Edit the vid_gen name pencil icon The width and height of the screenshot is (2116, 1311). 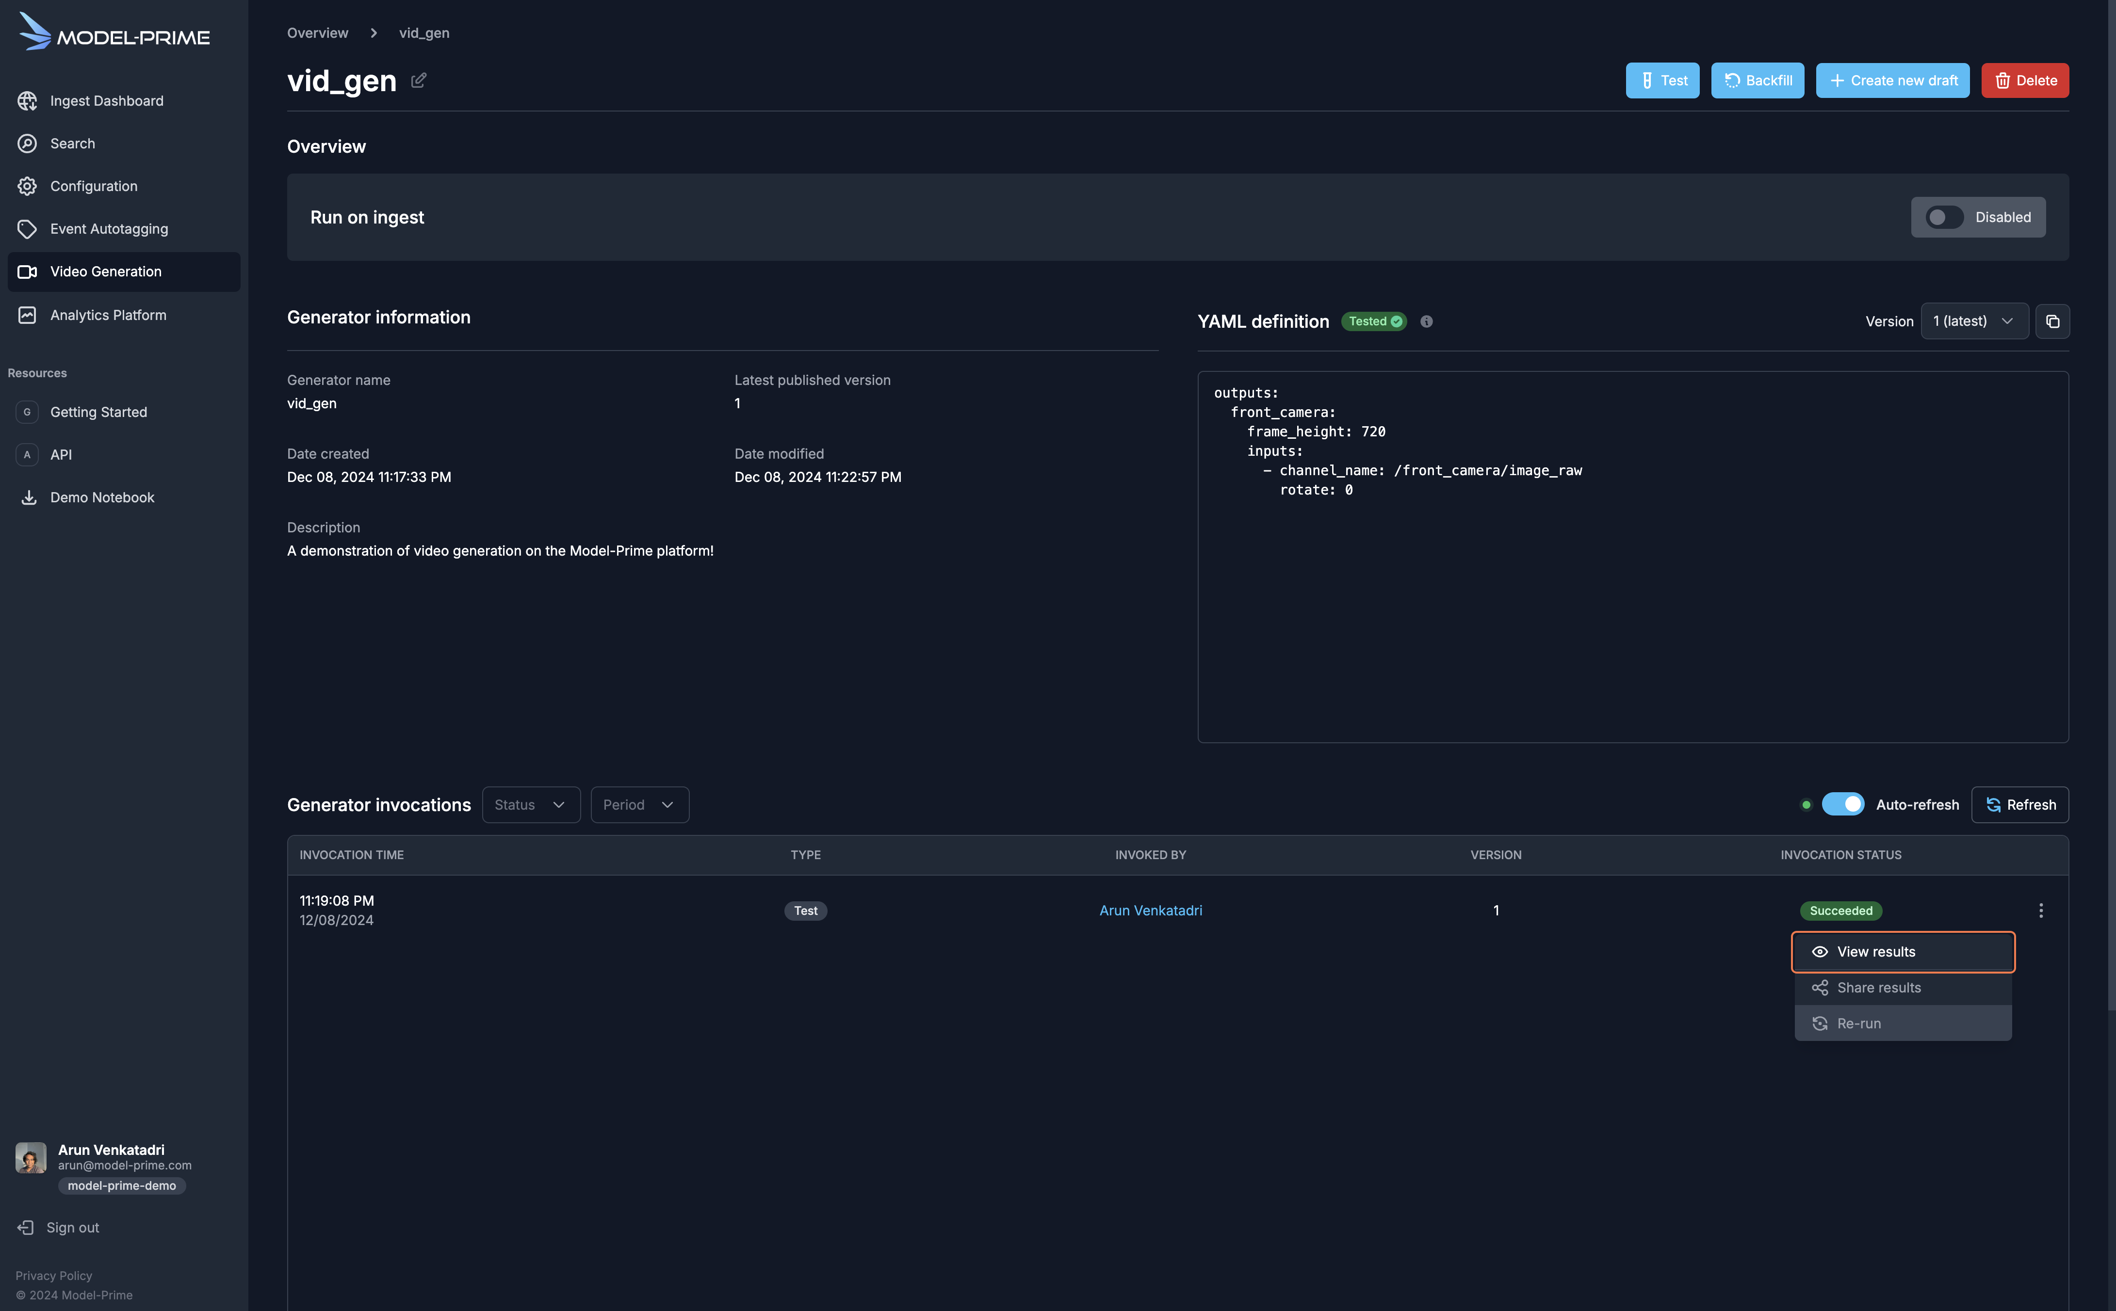[418, 80]
